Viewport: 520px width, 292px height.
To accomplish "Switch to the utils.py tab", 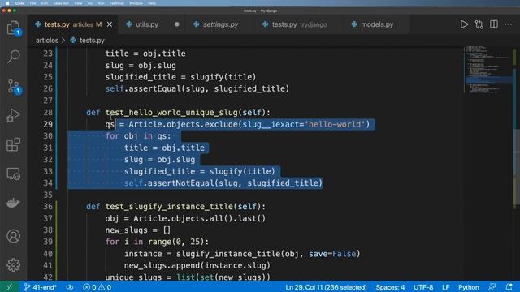I will coord(147,24).
